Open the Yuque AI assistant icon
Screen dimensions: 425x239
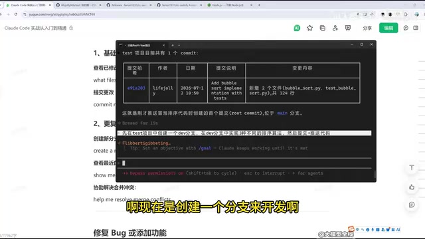(x=297, y=28)
